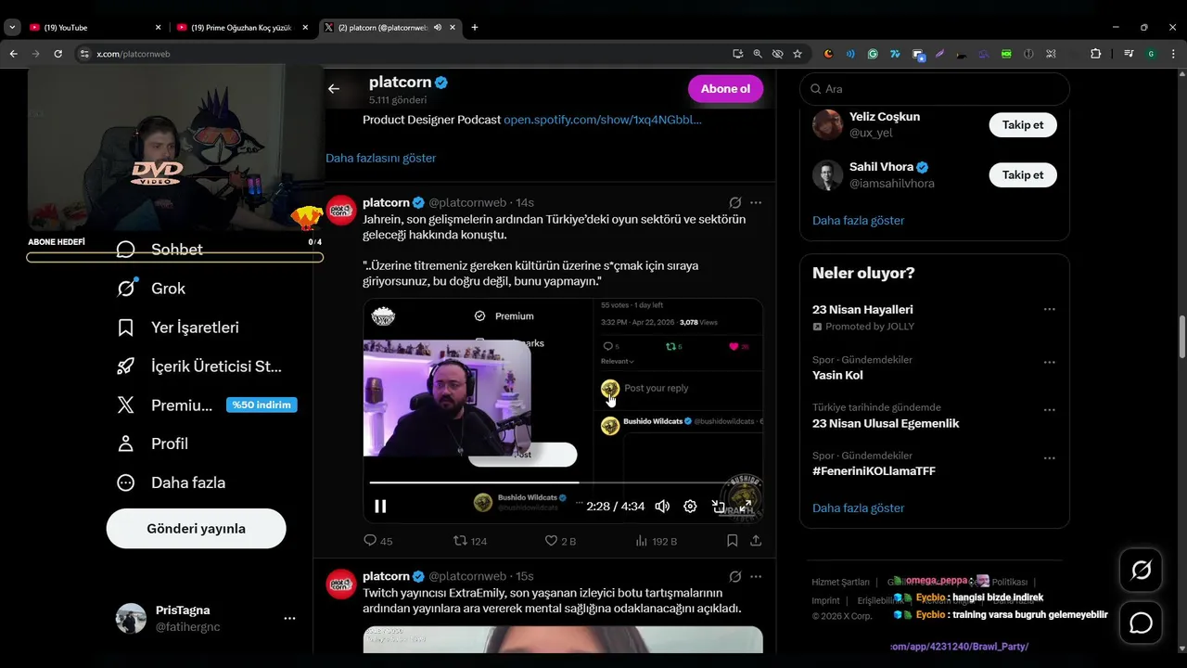Open the floating messages chat button
Viewport: 1187px width, 668px height.
[x=1141, y=623]
